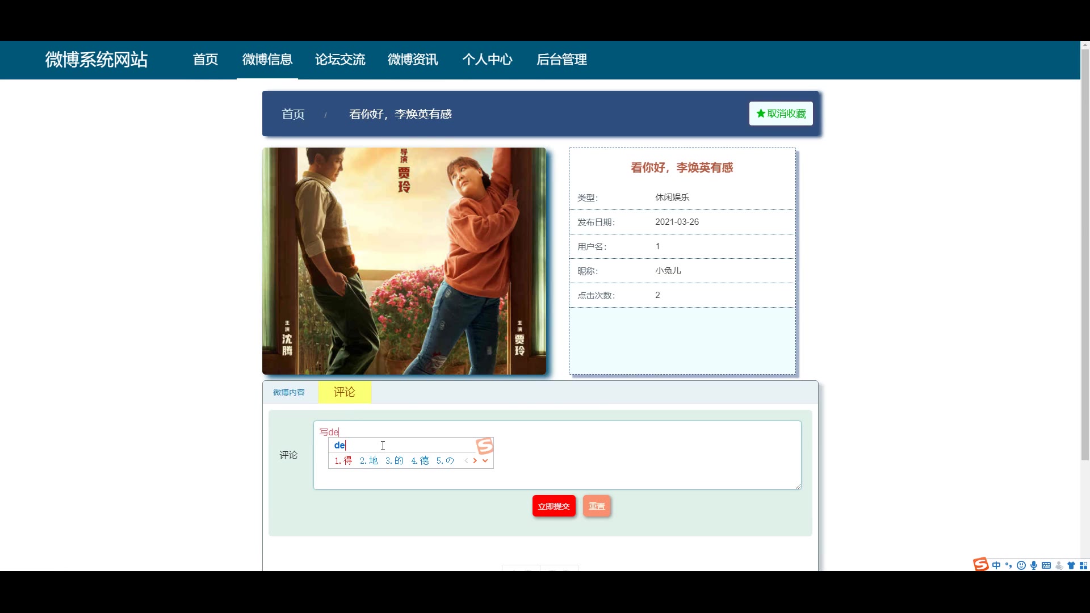
Task: Click the page vertical scrollbar thumb
Action: pos(1085,255)
